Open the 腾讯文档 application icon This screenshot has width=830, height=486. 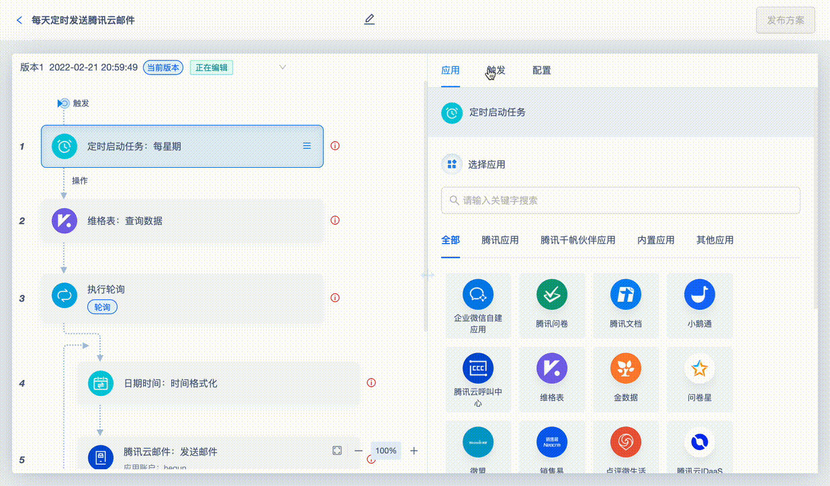[625, 294]
